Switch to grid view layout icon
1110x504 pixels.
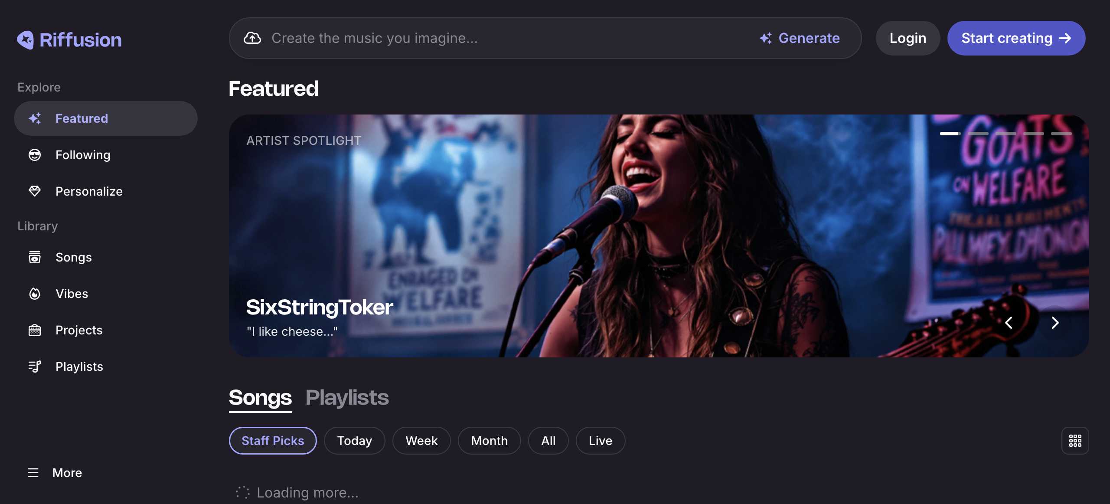[x=1075, y=441]
